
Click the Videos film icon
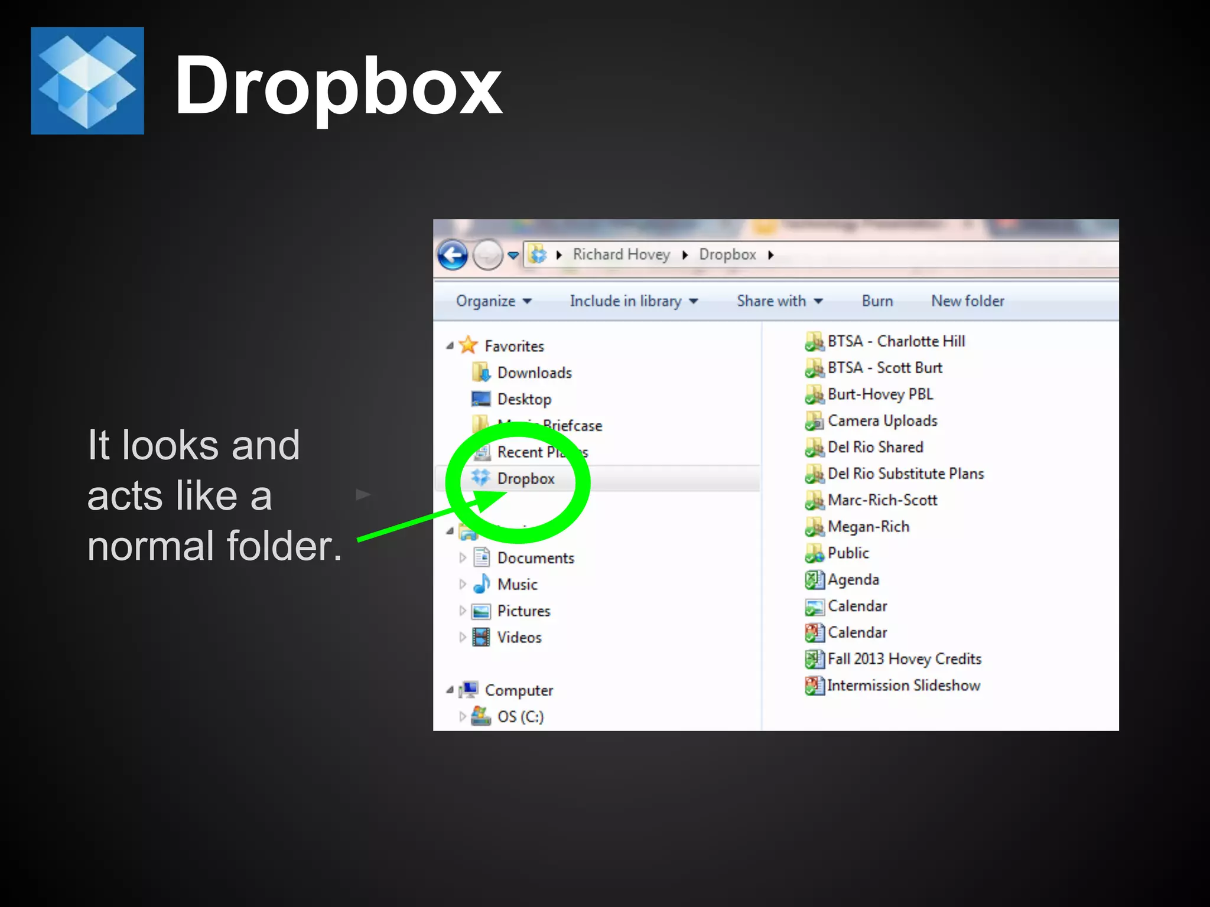481,637
